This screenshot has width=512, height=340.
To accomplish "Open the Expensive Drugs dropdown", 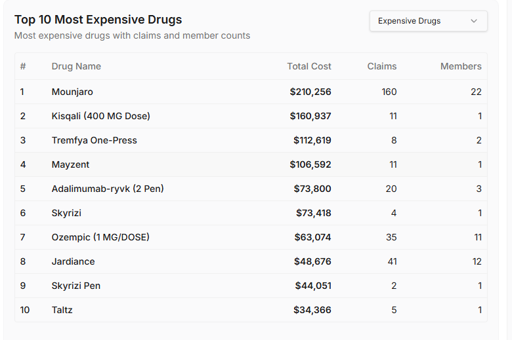I will [x=427, y=21].
